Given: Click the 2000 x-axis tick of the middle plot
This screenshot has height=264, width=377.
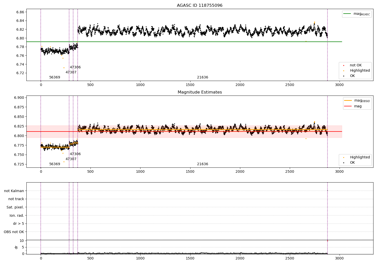Looking at the screenshot, I should pyautogui.click(x=240, y=171).
